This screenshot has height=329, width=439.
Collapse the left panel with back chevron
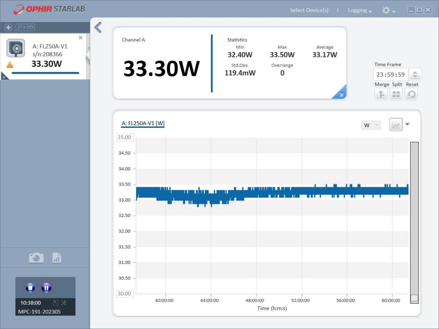point(98,27)
